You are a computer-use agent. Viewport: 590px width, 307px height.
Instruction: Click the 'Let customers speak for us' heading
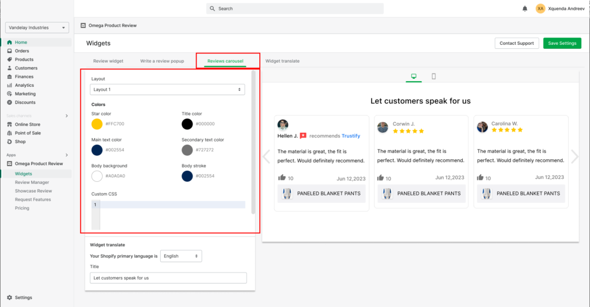click(x=420, y=101)
